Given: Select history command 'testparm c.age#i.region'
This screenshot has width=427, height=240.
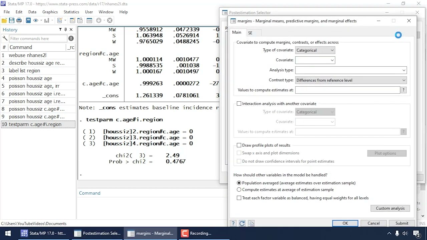Looking at the screenshot, I should (38, 124).
